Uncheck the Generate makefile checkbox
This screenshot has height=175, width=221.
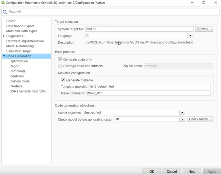pyautogui.click(x=63, y=80)
